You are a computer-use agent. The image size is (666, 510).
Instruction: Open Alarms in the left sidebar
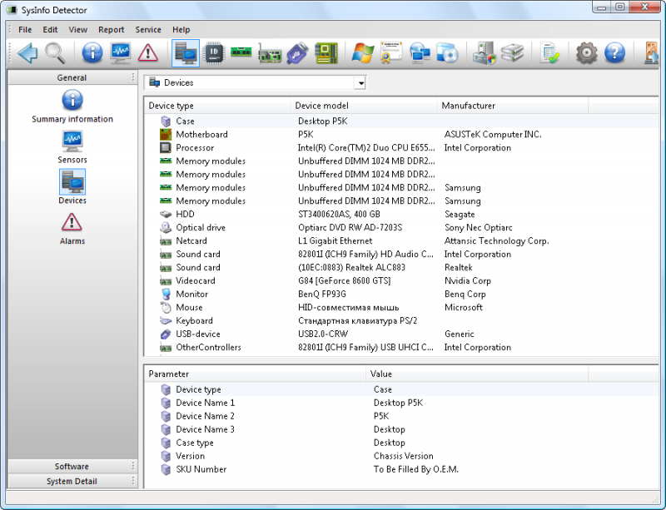coord(72,228)
